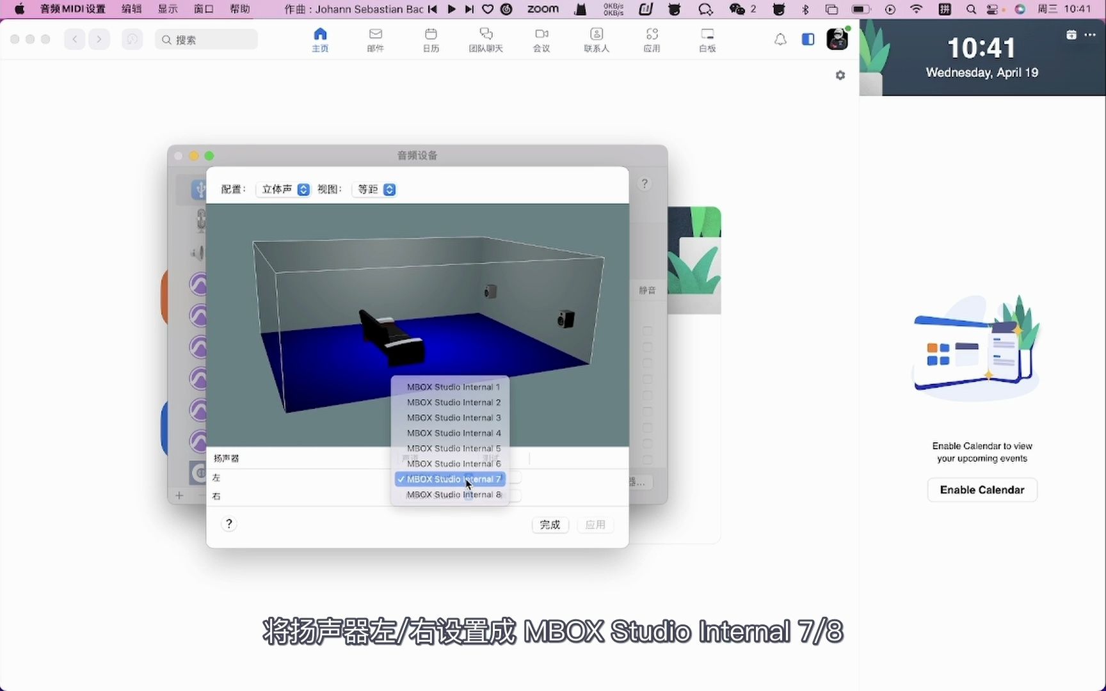Screen dimensions: 1106x691
Task: Click the Zoom history clock button
Action: [x=132, y=40]
